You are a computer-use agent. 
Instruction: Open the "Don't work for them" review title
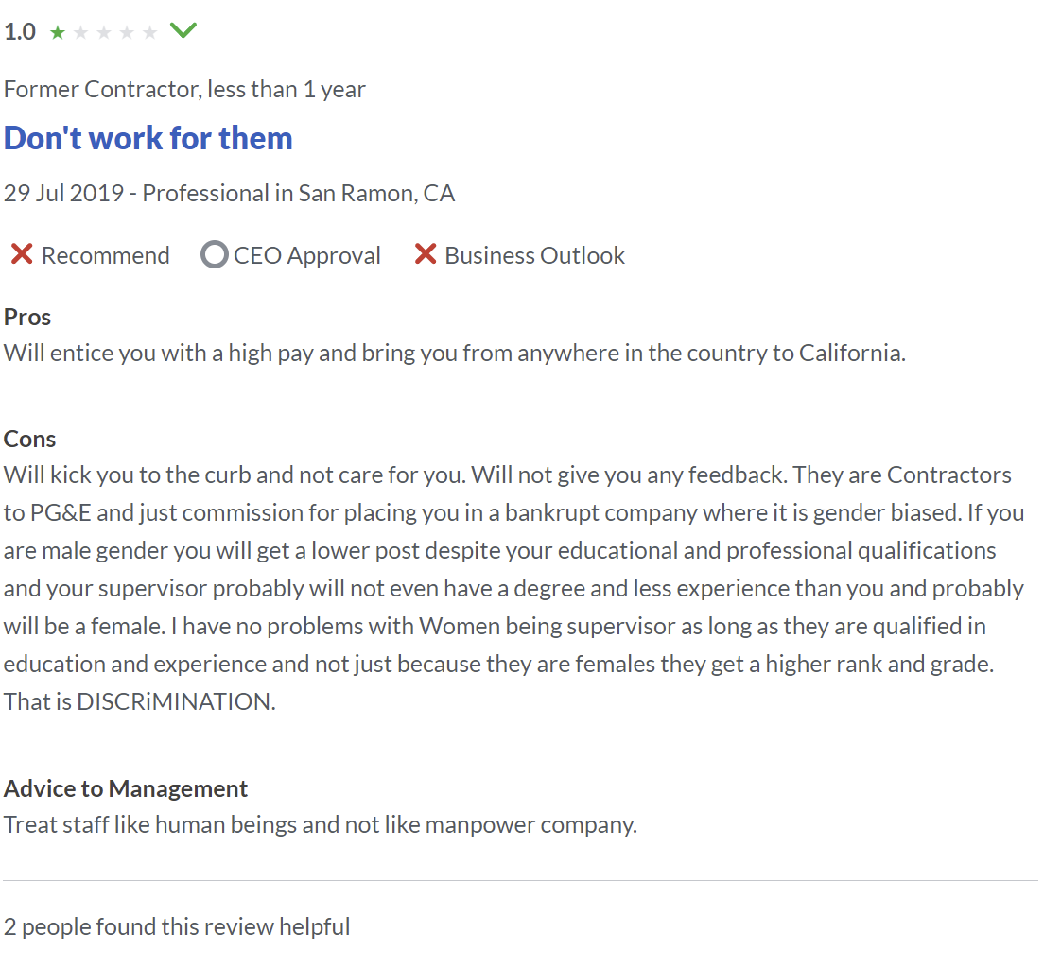(148, 138)
